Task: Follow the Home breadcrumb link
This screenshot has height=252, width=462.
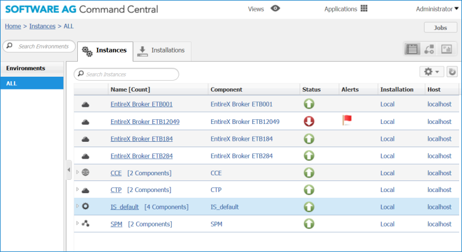Action: (x=13, y=26)
